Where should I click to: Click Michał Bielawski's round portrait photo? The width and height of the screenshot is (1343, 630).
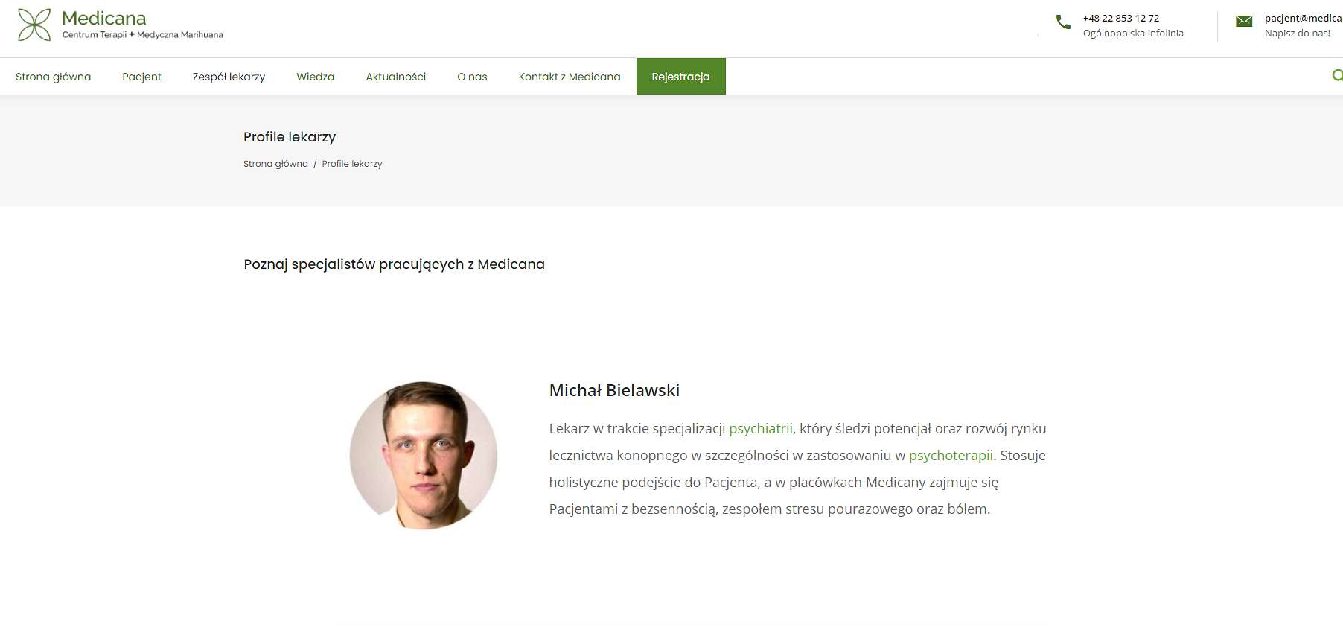point(424,456)
